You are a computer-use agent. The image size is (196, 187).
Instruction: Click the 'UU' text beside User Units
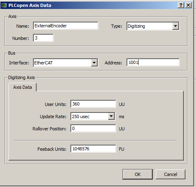click(122, 104)
